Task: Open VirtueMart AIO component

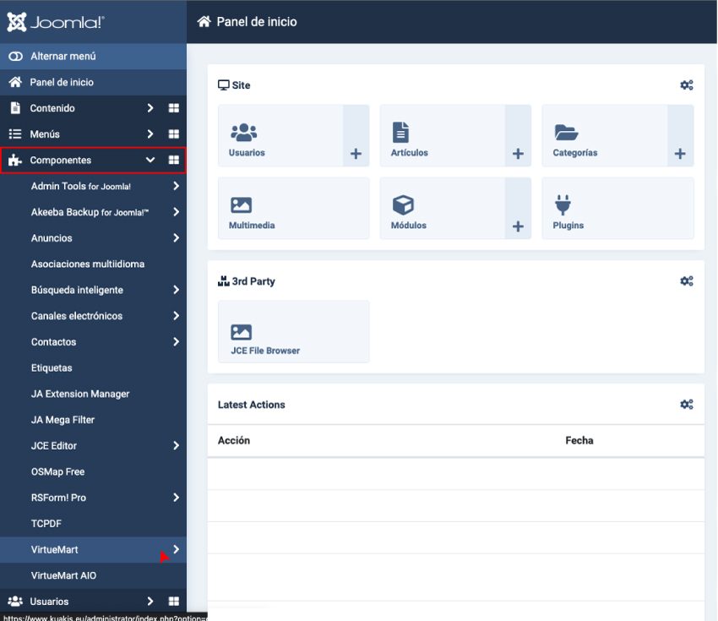Action: pyautogui.click(x=63, y=575)
